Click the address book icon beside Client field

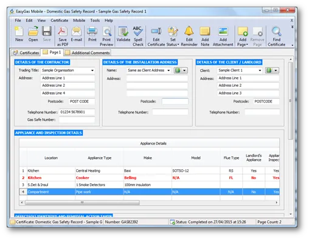269,70
